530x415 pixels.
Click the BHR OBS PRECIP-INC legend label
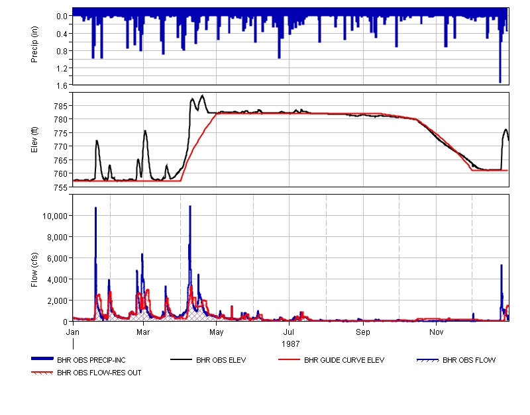(91, 360)
